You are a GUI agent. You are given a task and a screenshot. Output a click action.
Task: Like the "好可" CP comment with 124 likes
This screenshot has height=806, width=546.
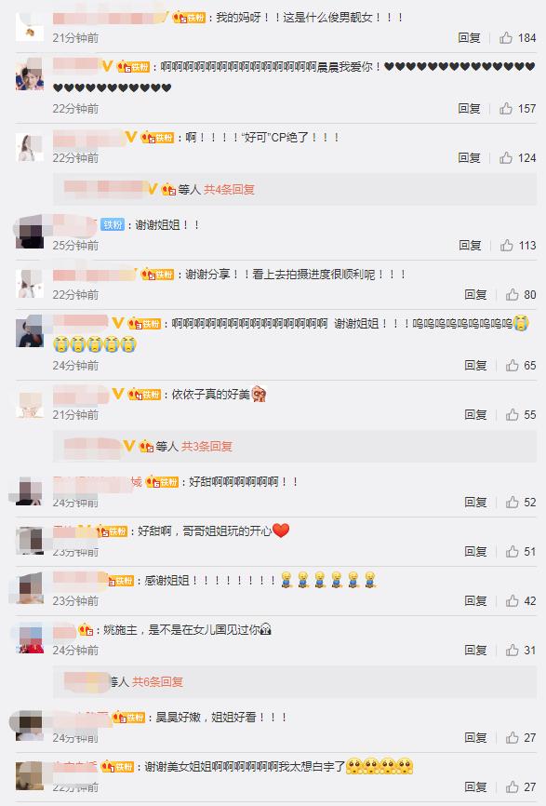coord(506,158)
